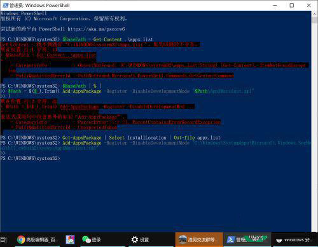Click the https://aka.ms/pscore6 link text
The width and height of the screenshot is (318, 247).
pyautogui.click(x=96, y=29)
